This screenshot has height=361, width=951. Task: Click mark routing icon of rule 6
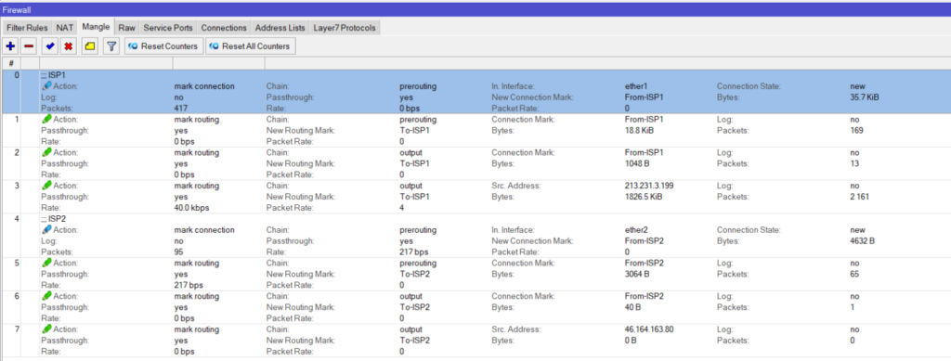[x=46, y=297]
